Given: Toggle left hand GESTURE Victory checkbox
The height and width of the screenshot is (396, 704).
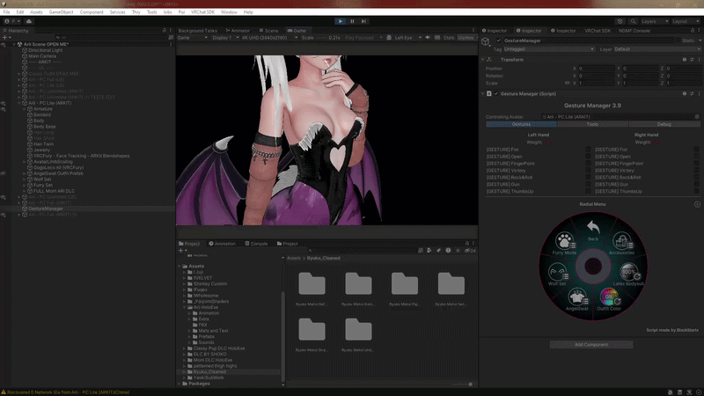Looking at the screenshot, I should point(588,171).
